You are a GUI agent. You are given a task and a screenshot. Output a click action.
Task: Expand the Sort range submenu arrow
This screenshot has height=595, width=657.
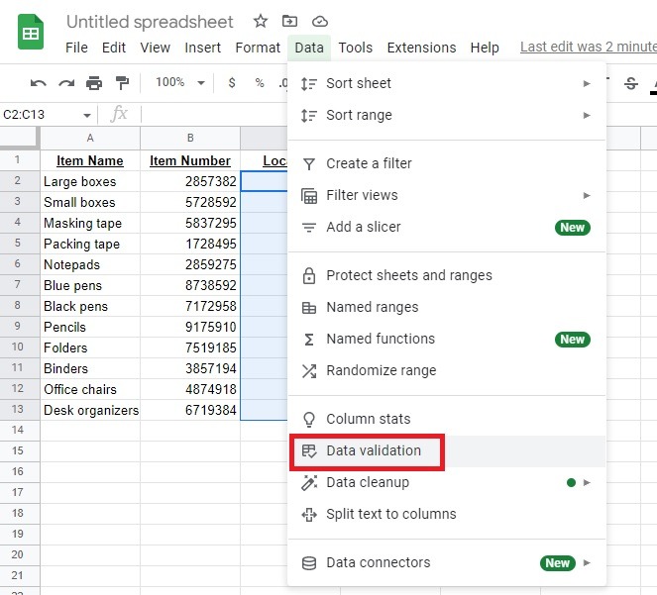point(587,115)
